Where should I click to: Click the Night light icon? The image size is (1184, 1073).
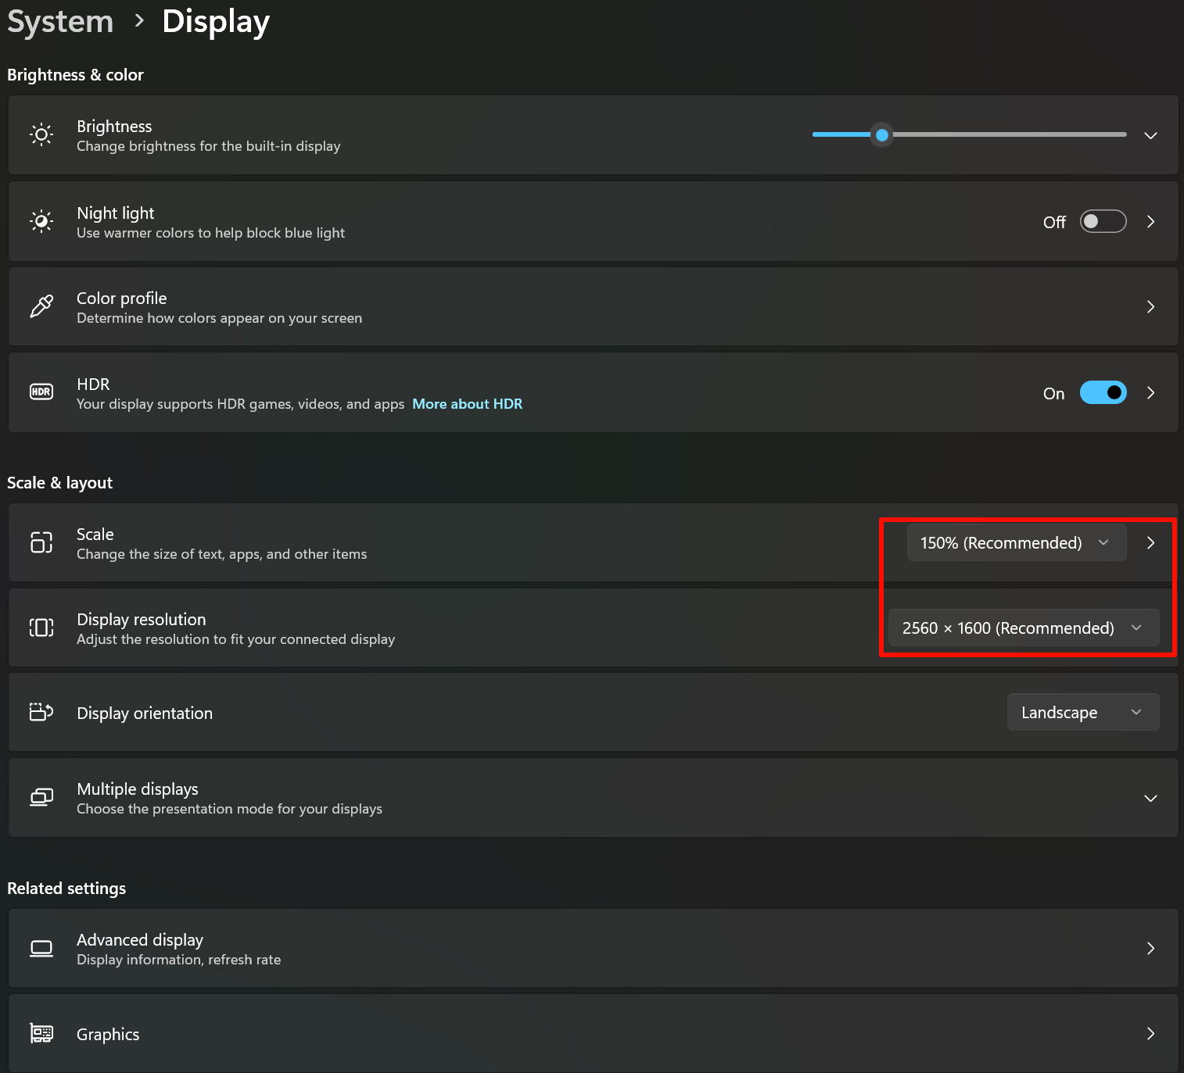(41, 221)
